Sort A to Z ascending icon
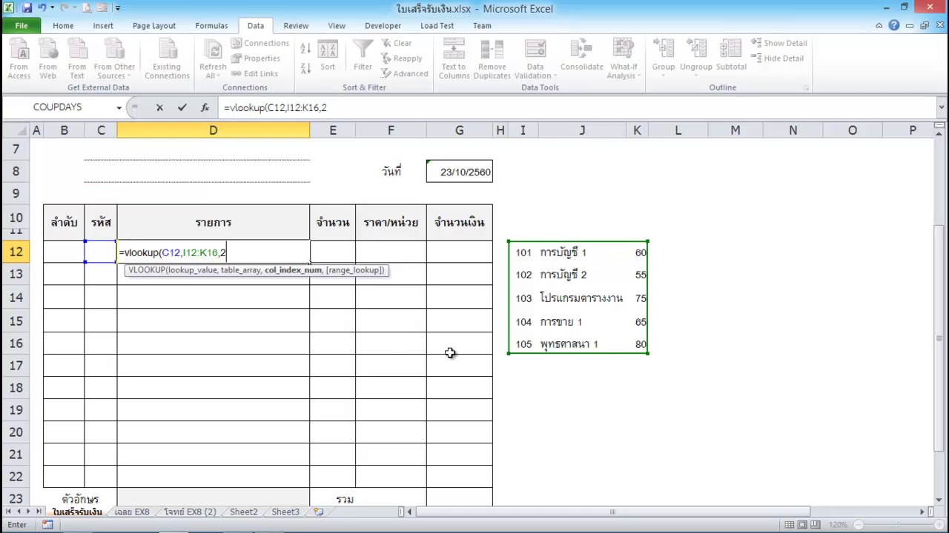This screenshot has width=949, height=533. tap(305, 49)
